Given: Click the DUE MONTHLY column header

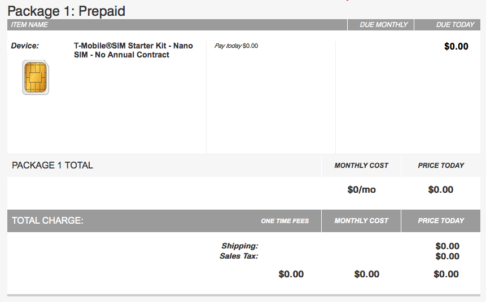Looking at the screenshot, I should [x=384, y=25].
